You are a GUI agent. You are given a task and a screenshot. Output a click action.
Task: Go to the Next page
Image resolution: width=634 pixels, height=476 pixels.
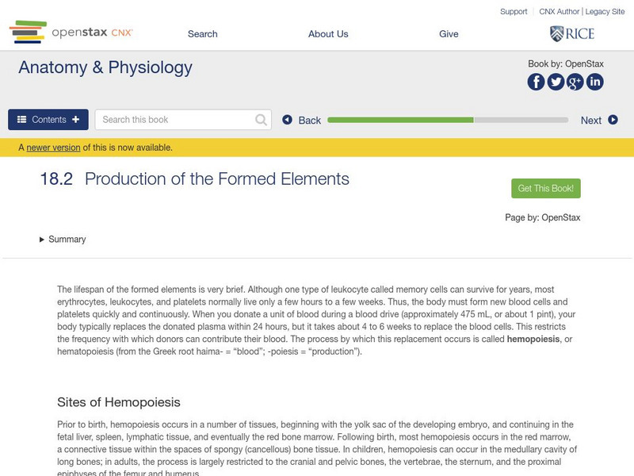click(x=598, y=120)
